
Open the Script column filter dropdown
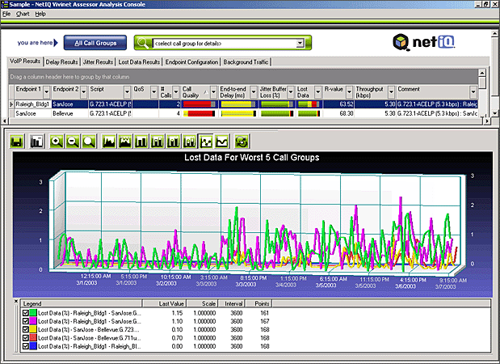[128, 92]
